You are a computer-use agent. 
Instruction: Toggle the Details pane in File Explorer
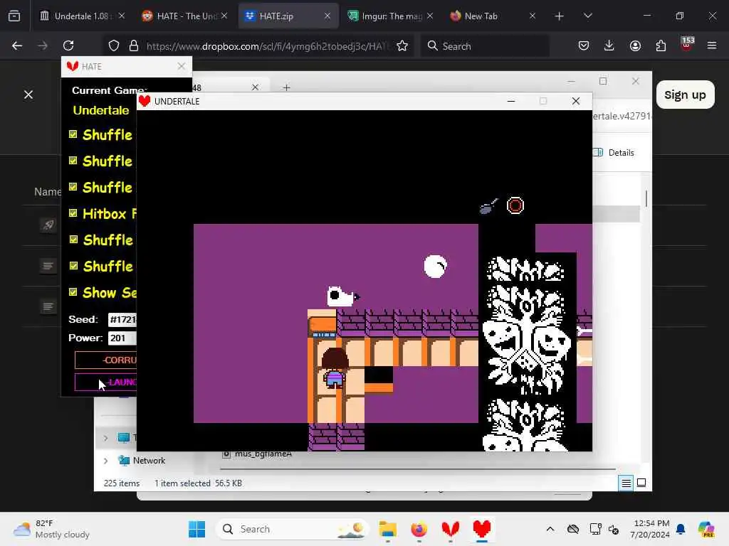[614, 152]
